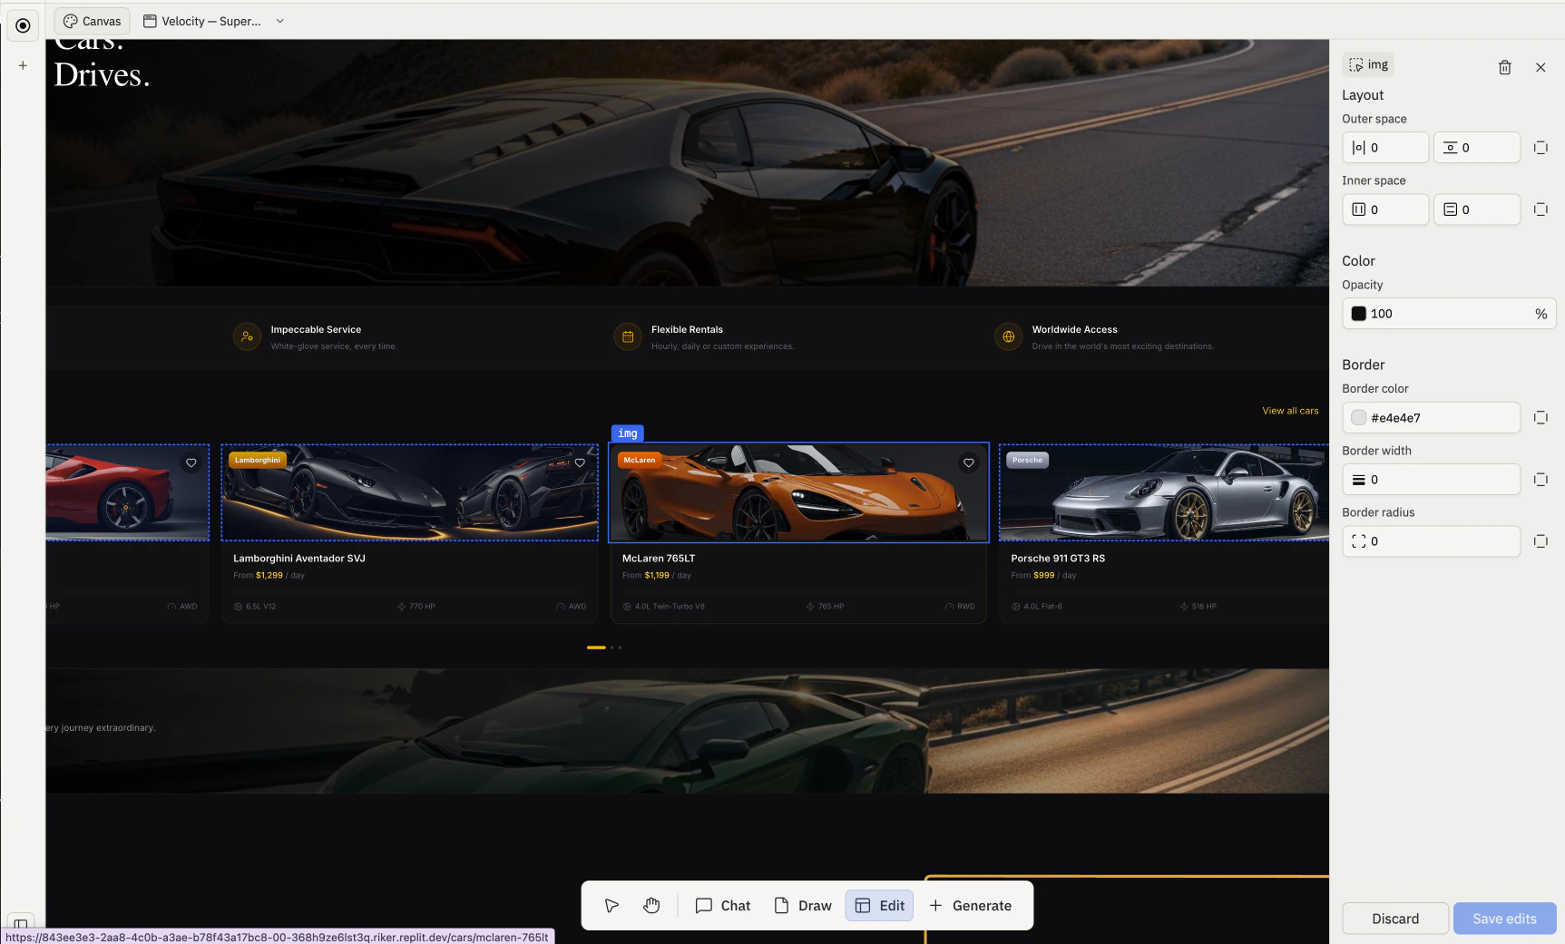Viewport: 1565px width, 944px height.
Task: Click the border color swatch #e4e4e7
Action: point(1358,418)
